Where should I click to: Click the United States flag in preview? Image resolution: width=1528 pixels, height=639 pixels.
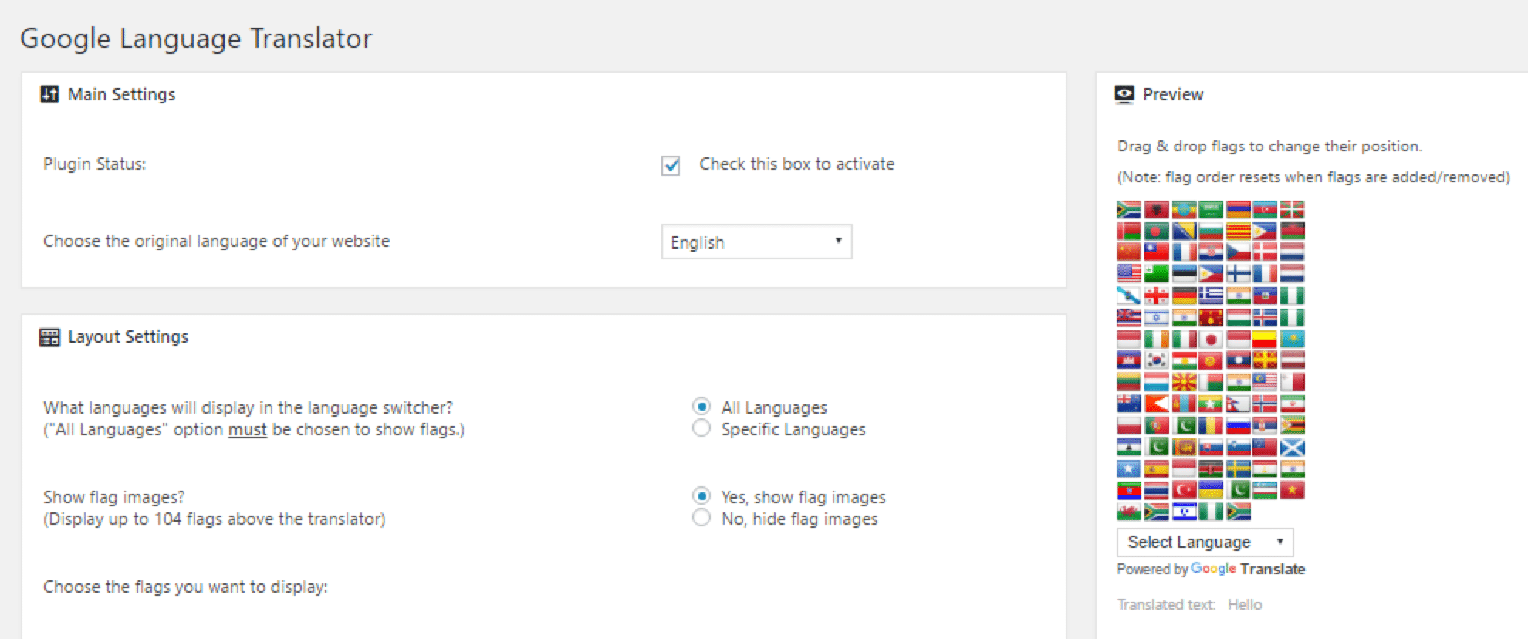click(1128, 273)
